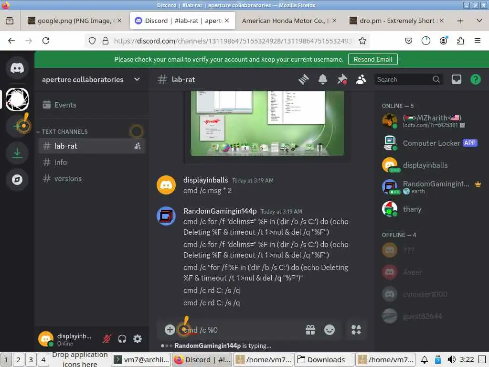Click displayinballs username in chat message
This screenshot has height=367, width=489.
click(205, 180)
